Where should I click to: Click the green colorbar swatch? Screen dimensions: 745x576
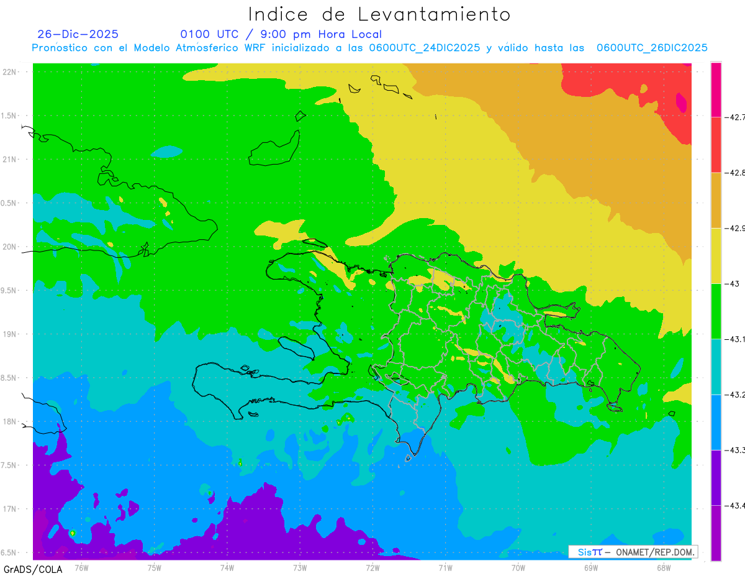[x=716, y=311]
